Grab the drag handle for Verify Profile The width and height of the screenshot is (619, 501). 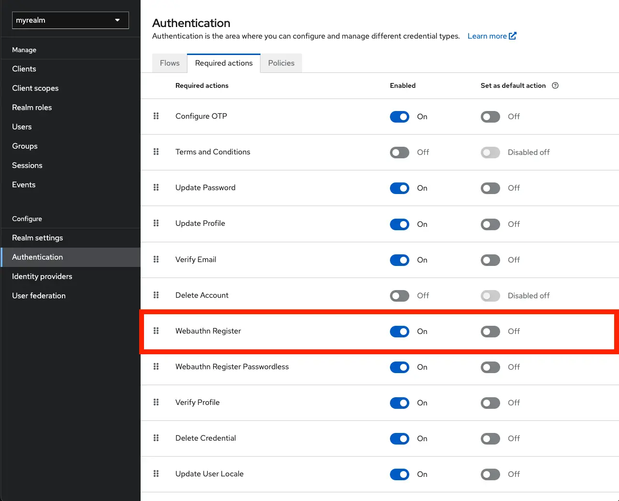pyautogui.click(x=156, y=402)
